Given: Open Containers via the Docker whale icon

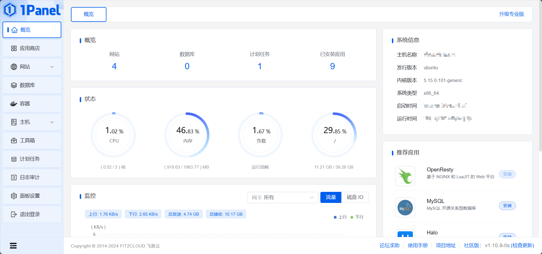Looking at the screenshot, I should (x=14, y=104).
